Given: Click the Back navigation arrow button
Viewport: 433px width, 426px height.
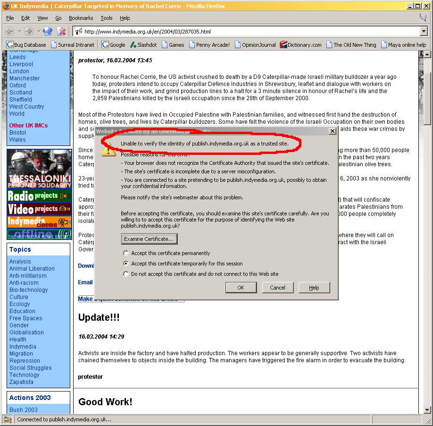Looking at the screenshot, I should (x=9, y=32).
